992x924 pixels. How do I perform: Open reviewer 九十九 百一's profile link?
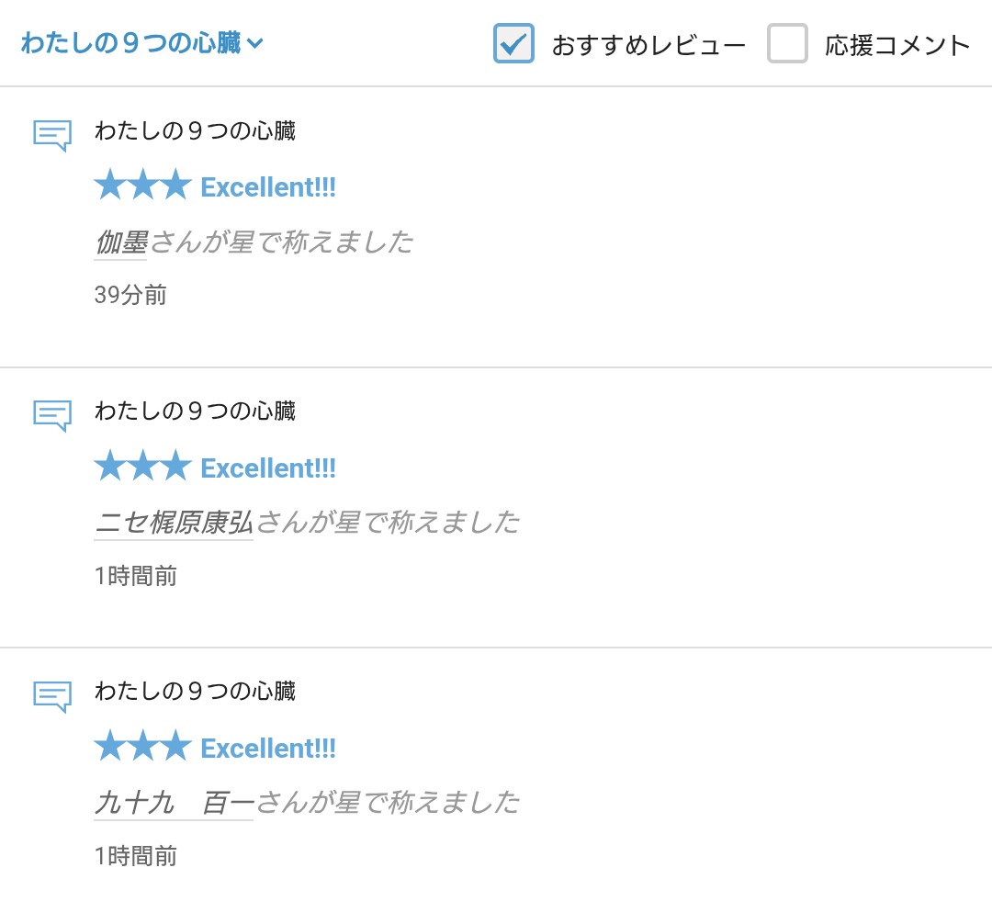174,803
